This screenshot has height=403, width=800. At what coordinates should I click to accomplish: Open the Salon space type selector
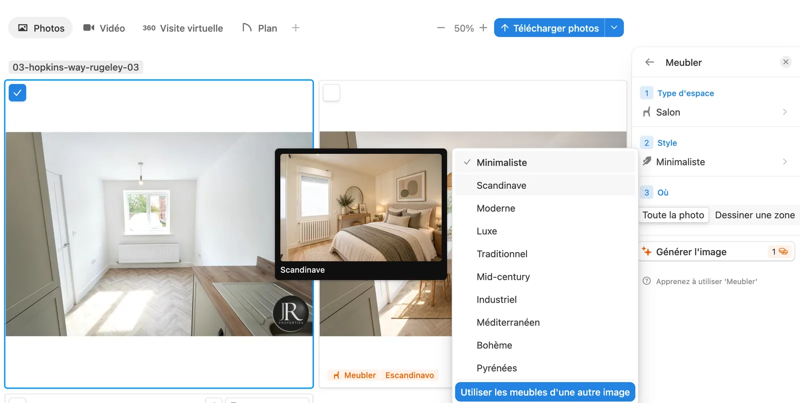point(715,112)
